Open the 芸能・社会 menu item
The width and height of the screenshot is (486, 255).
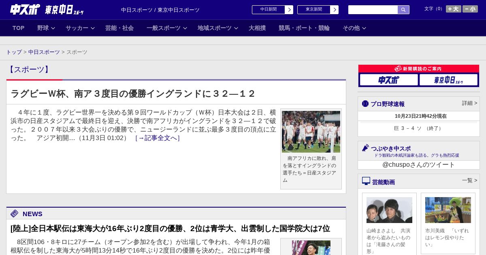pyautogui.click(x=119, y=28)
